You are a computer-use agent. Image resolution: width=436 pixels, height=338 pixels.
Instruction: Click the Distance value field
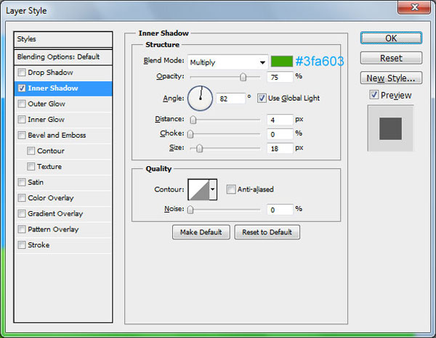tap(280, 120)
